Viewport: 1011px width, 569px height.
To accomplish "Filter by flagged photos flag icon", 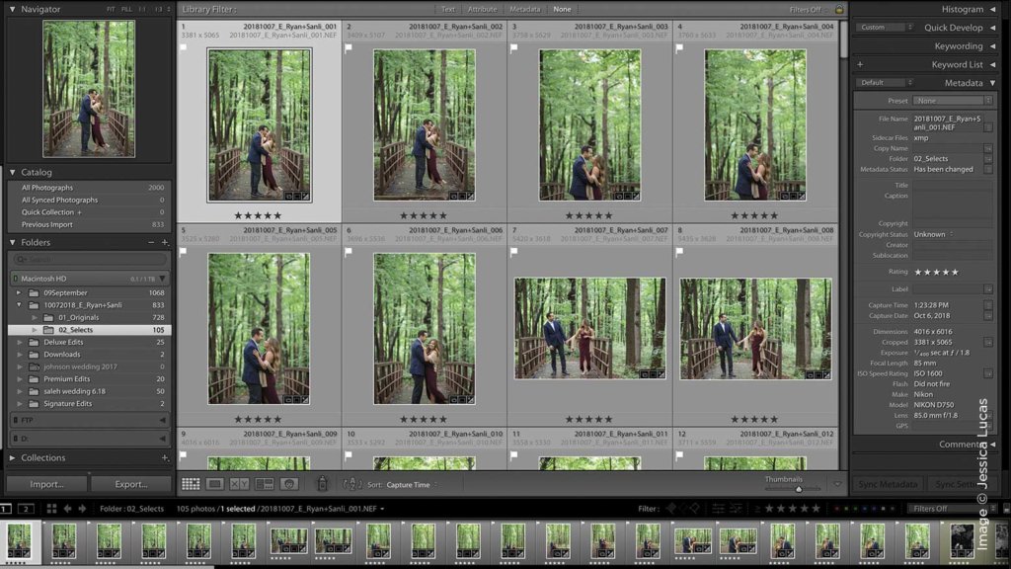I will (671, 509).
